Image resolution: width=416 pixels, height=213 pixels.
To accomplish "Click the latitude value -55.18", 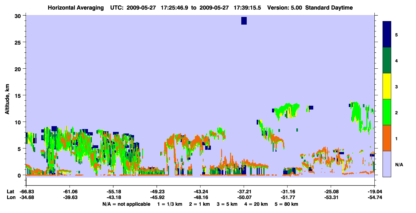I will point(113,192).
